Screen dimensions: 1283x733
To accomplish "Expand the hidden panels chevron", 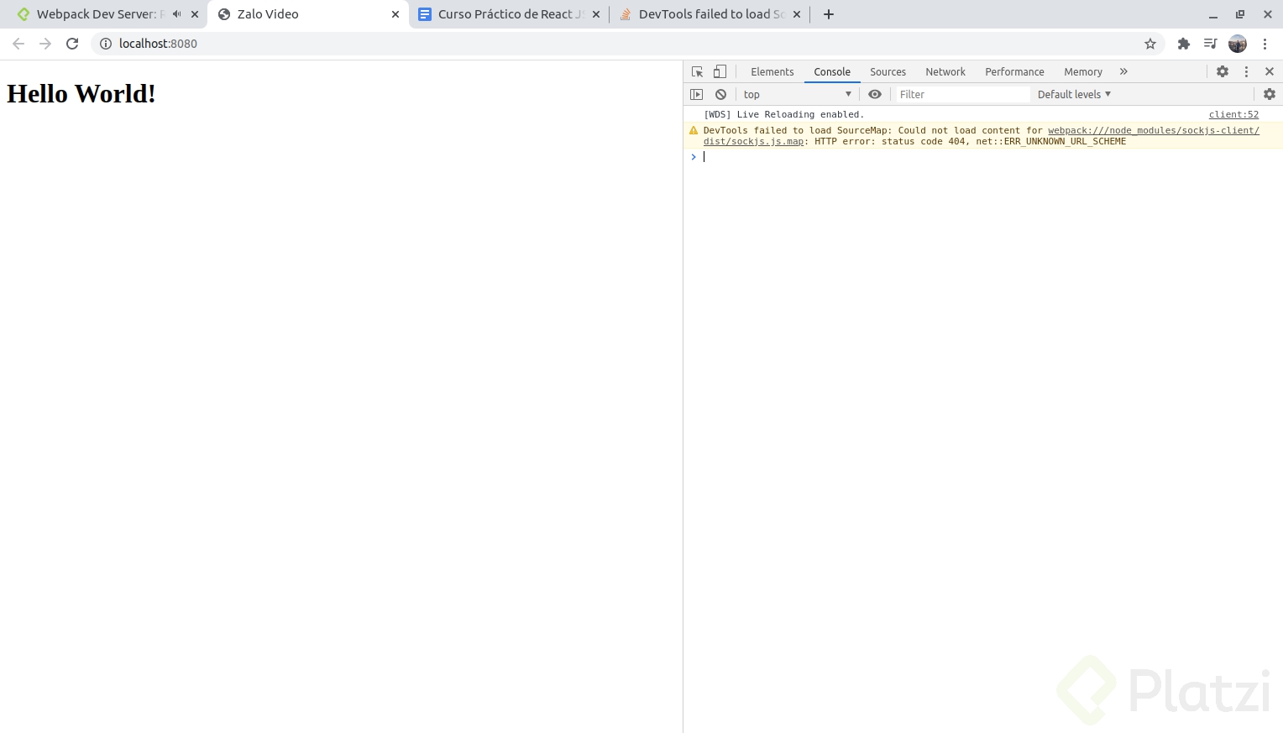I will (1123, 71).
